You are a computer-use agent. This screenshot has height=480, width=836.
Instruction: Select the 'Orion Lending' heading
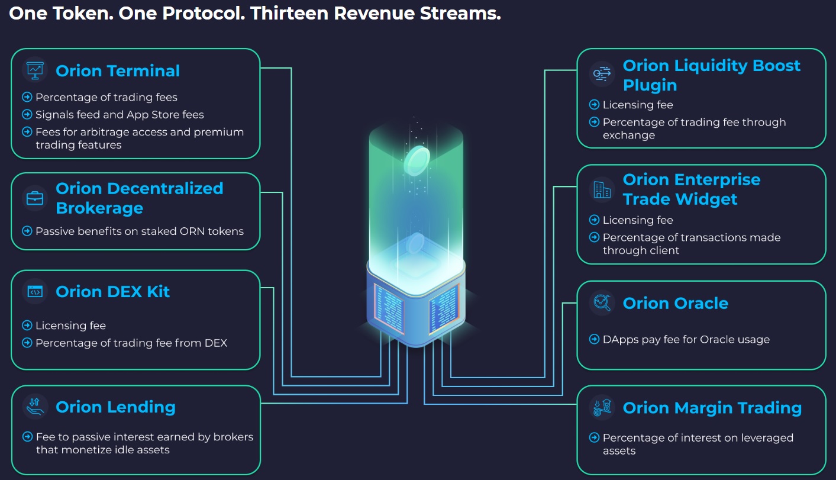click(115, 407)
